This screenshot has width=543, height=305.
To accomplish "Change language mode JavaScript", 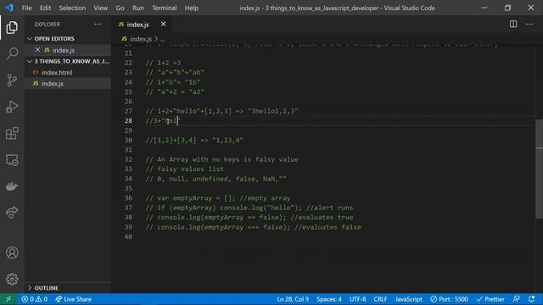I will tap(409, 299).
